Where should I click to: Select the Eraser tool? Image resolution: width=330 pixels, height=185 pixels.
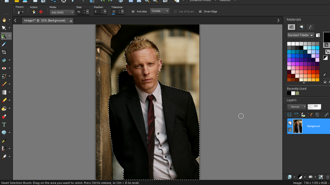click(x=4, y=100)
